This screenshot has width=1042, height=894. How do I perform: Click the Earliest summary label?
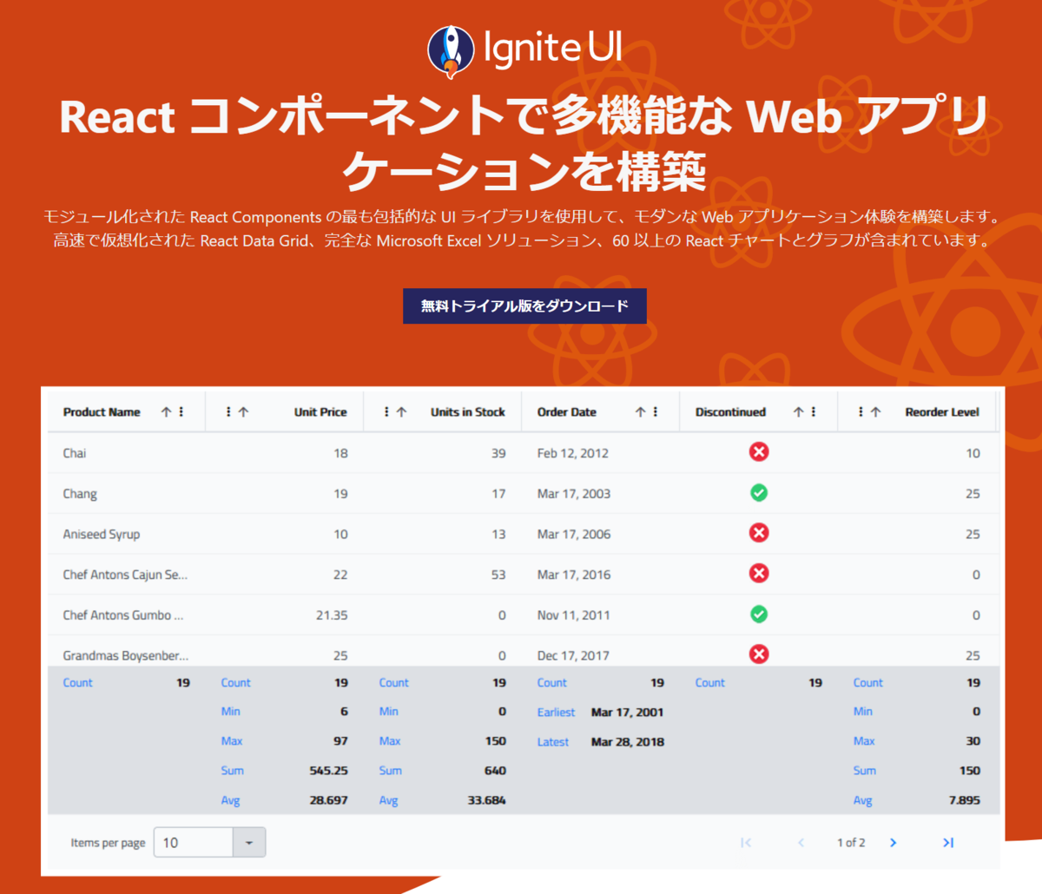[556, 713]
